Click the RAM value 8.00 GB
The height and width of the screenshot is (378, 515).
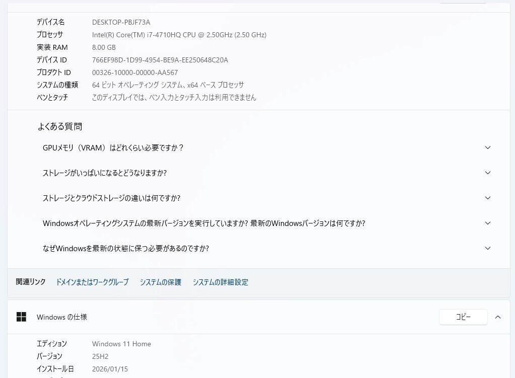coord(104,47)
